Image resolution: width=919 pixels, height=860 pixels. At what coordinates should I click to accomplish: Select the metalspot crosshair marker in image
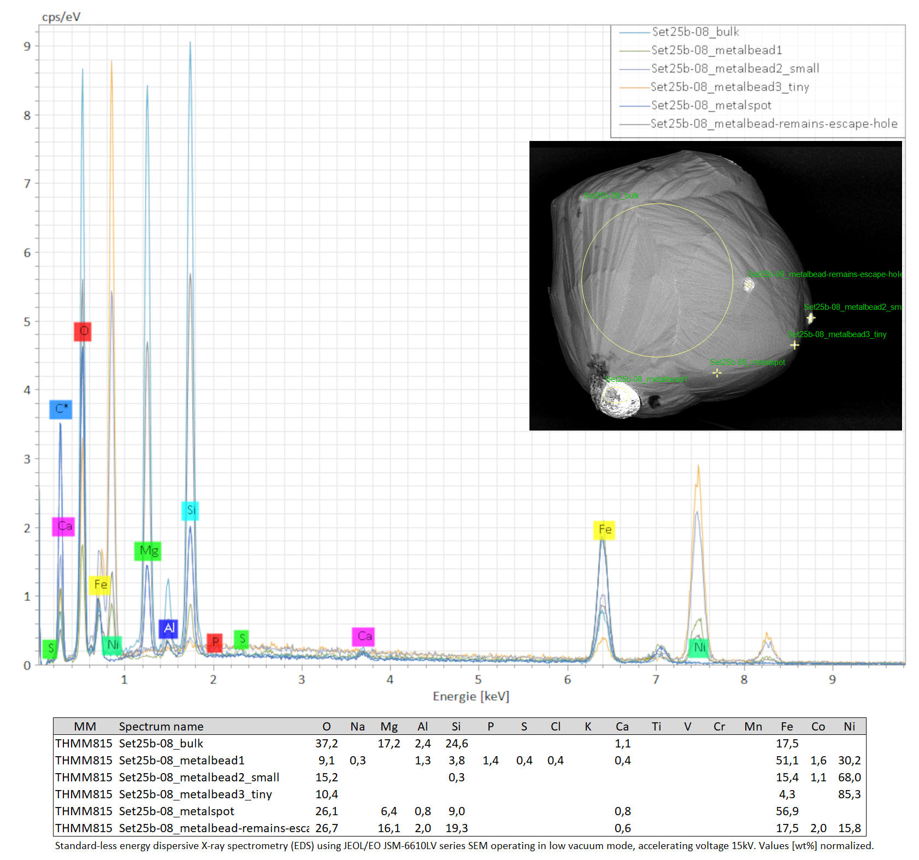tap(717, 373)
